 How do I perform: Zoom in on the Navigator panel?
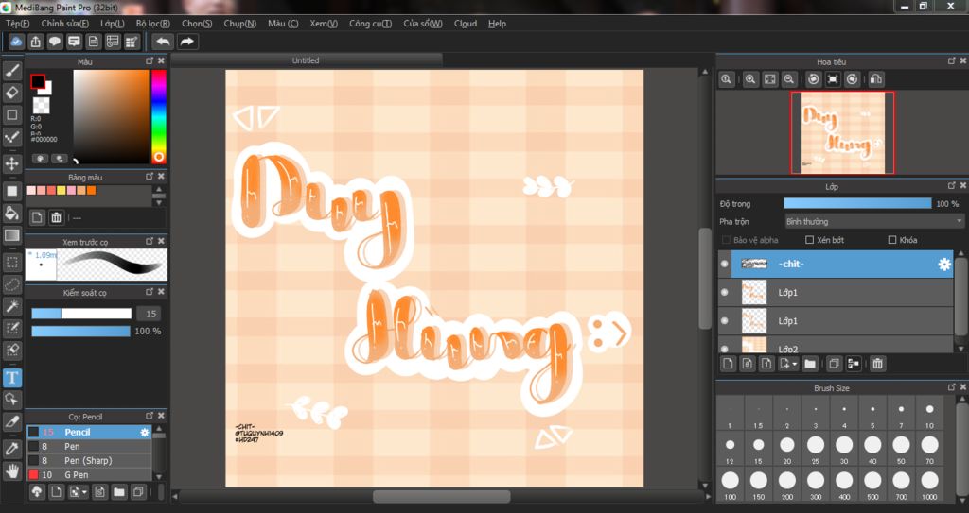pyautogui.click(x=750, y=79)
